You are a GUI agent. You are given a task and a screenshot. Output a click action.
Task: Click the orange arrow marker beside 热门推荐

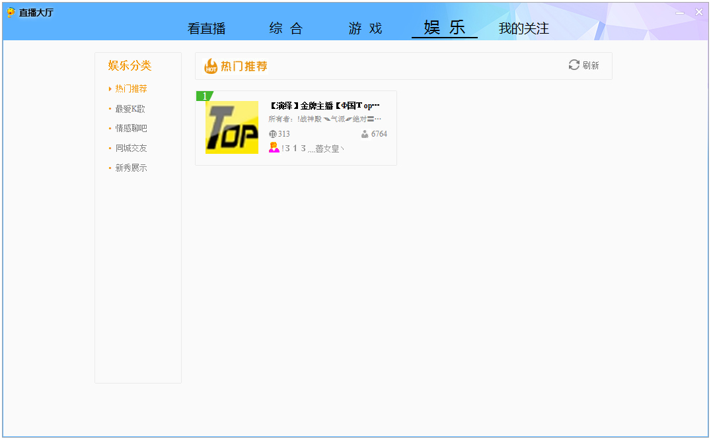pos(109,88)
